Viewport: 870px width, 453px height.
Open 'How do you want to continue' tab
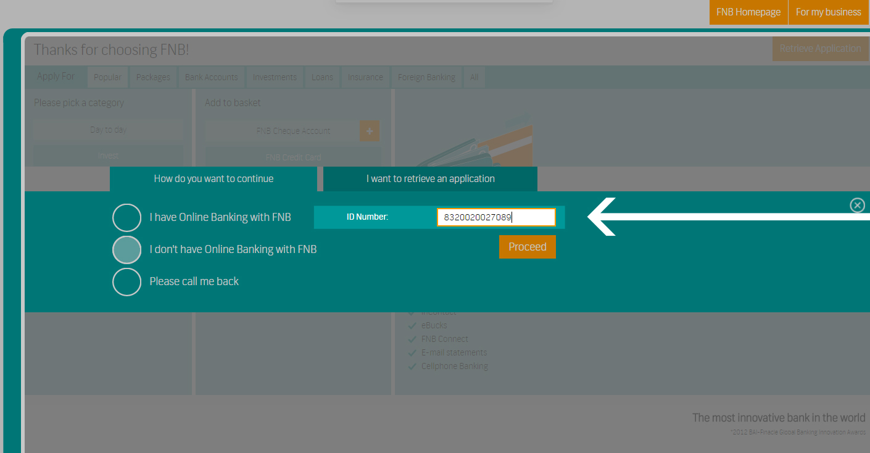point(213,179)
